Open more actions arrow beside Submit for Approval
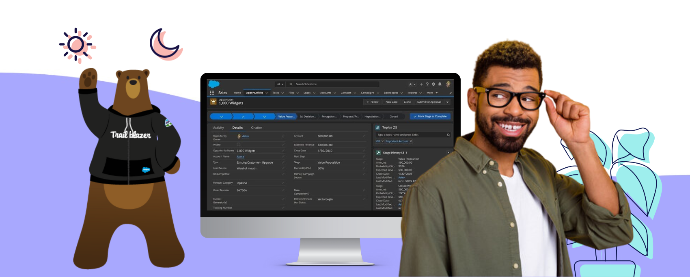This screenshot has width=690, height=277. 448,102
